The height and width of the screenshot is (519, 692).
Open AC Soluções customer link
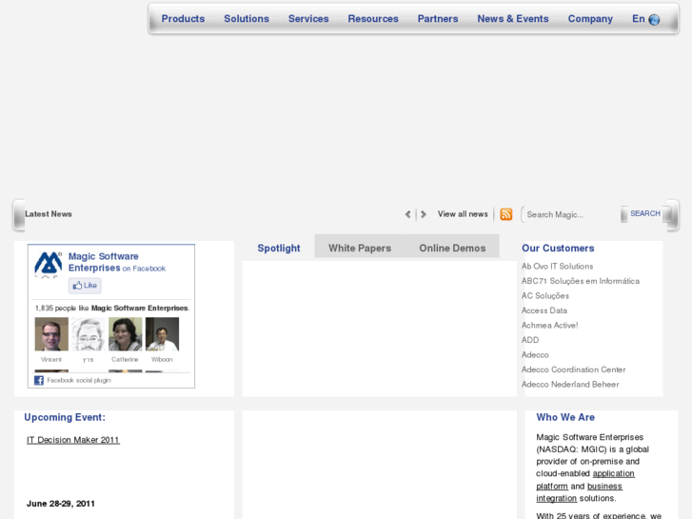tap(545, 296)
